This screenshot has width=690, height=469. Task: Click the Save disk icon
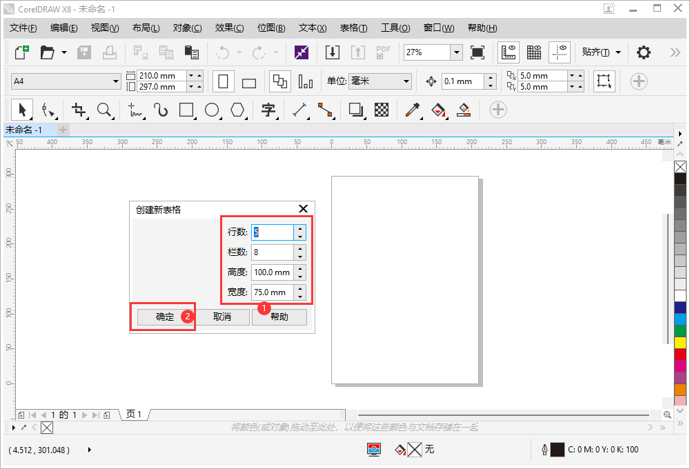84,52
